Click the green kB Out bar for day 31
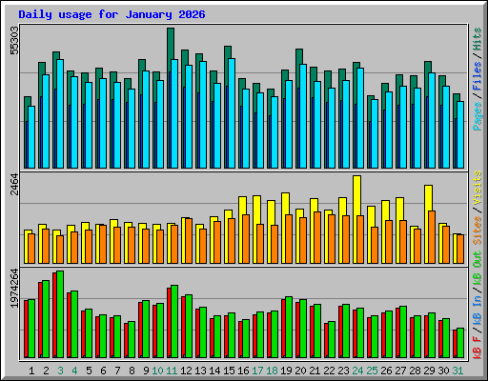The height and width of the screenshot is (381, 488). pos(460,343)
